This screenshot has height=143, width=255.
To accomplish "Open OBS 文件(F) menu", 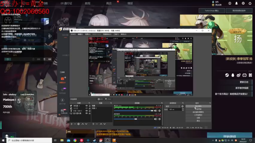I will [x=73, y=34].
